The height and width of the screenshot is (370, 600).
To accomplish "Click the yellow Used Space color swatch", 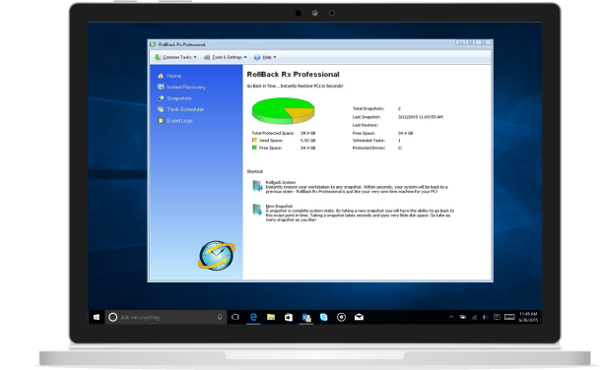I will (x=254, y=141).
